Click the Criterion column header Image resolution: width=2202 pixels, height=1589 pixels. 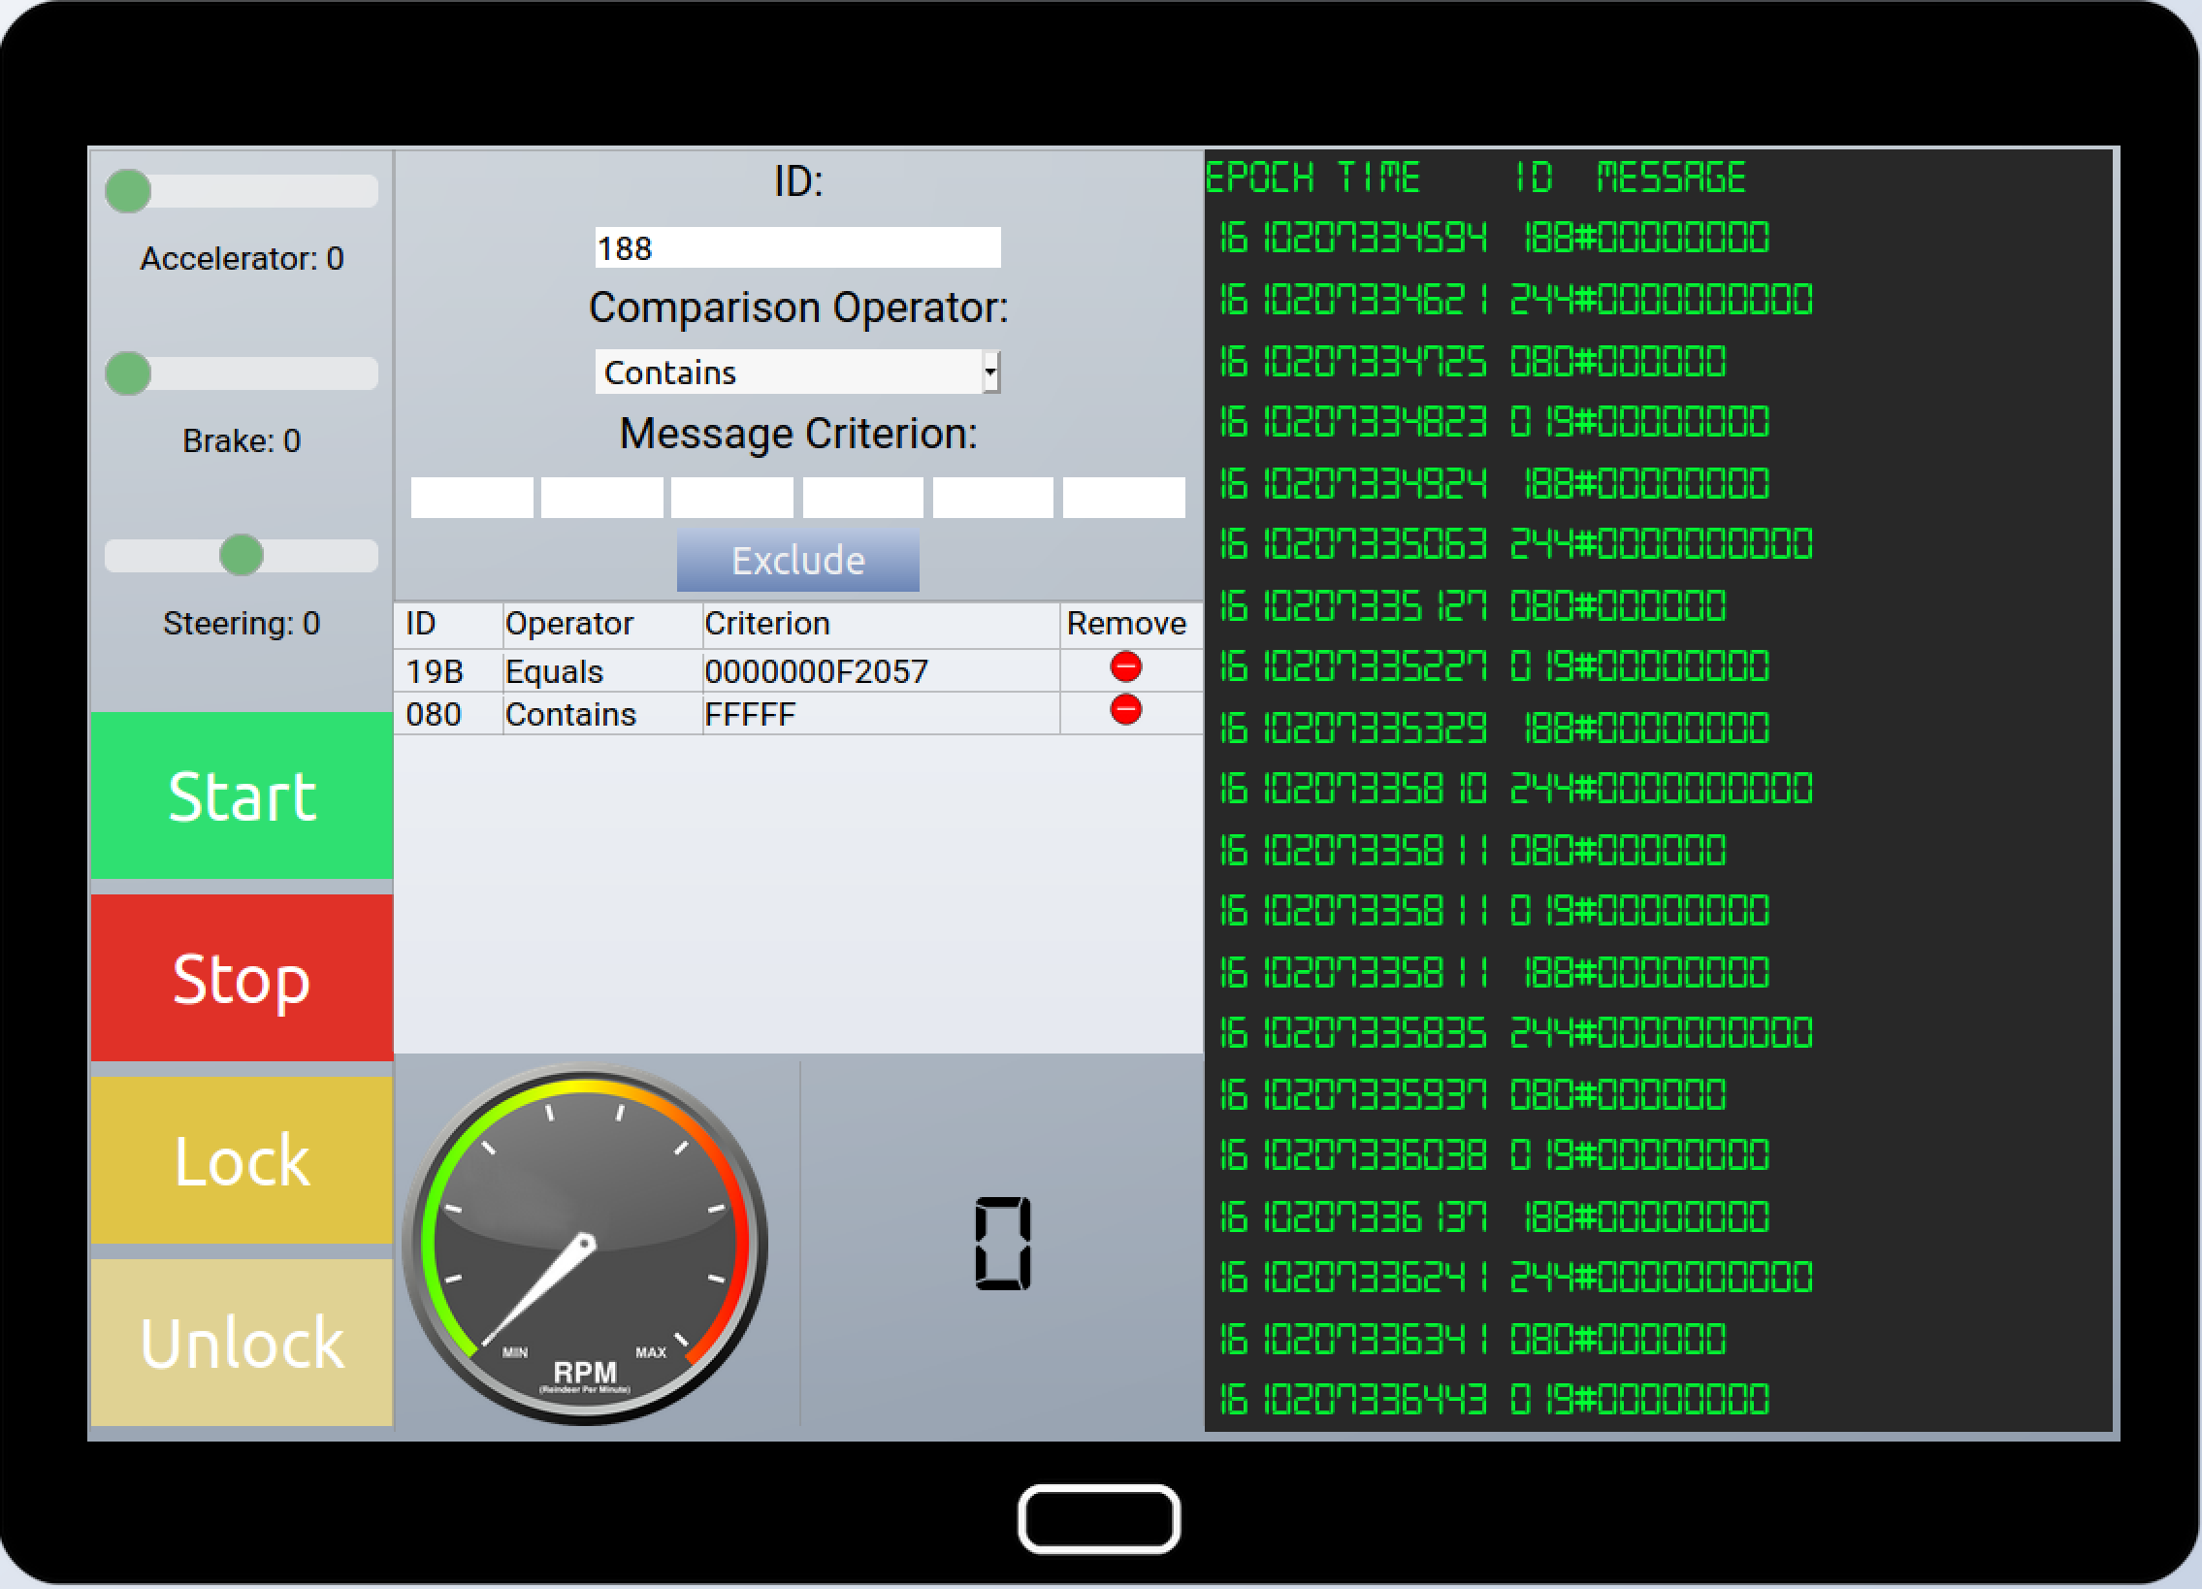[x=767, y=624]
